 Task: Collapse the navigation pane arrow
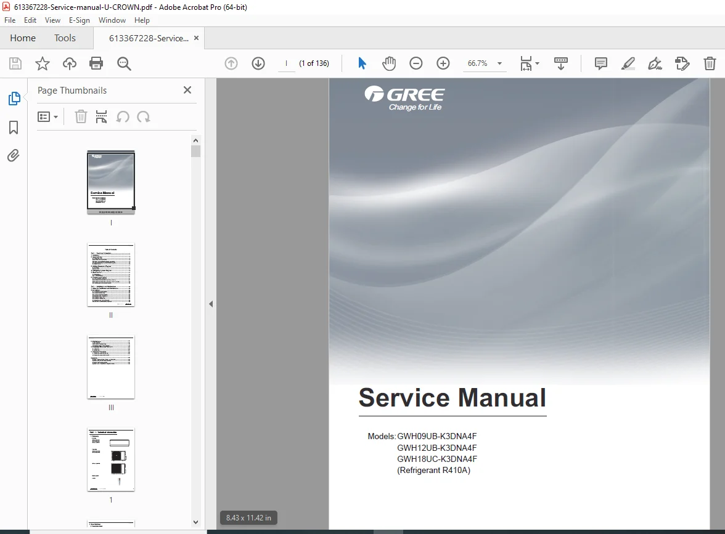[x=211, y=304]
